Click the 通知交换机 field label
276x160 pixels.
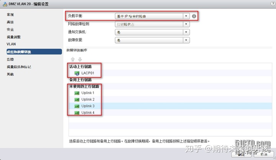[x=77, y=32]
